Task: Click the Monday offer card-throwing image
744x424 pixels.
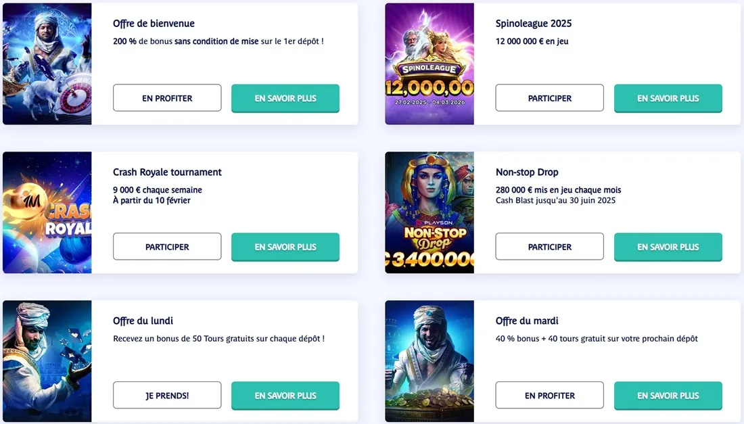Action: [x=47, y=361]
